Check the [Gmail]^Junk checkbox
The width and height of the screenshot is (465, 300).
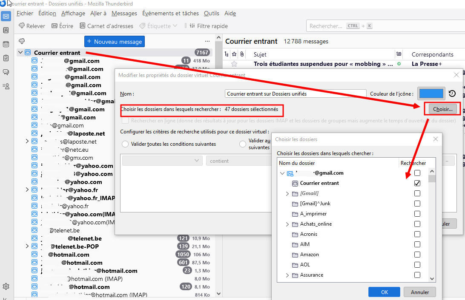point(417,204)
